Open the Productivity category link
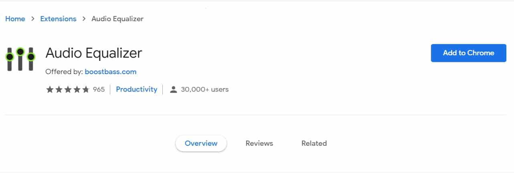The width and height of the screenshot is (514, 173). [x=136, y=89]
